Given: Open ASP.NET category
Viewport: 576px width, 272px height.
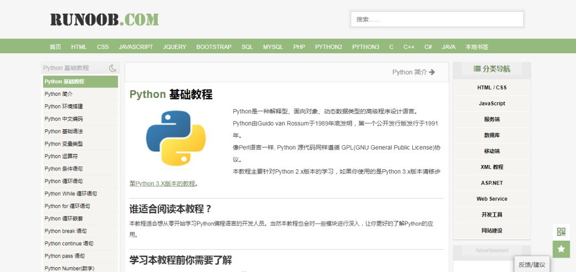Looking at the screenshot, I should tap(492, 183).
